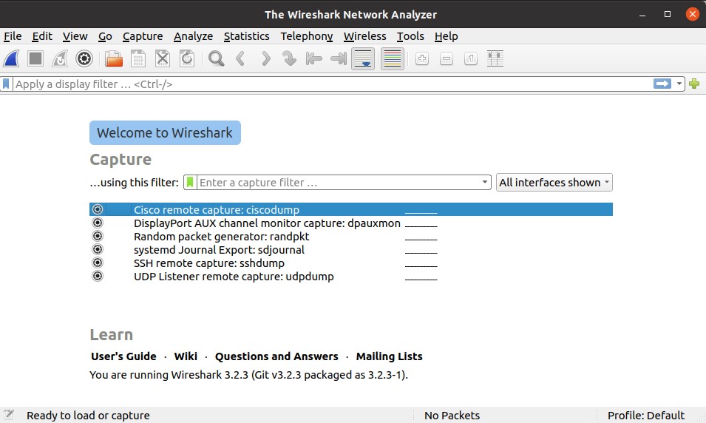Reset text to normal size icon
Screen dimensions: 706x423
pyautogui.click(x=470, y=58)
